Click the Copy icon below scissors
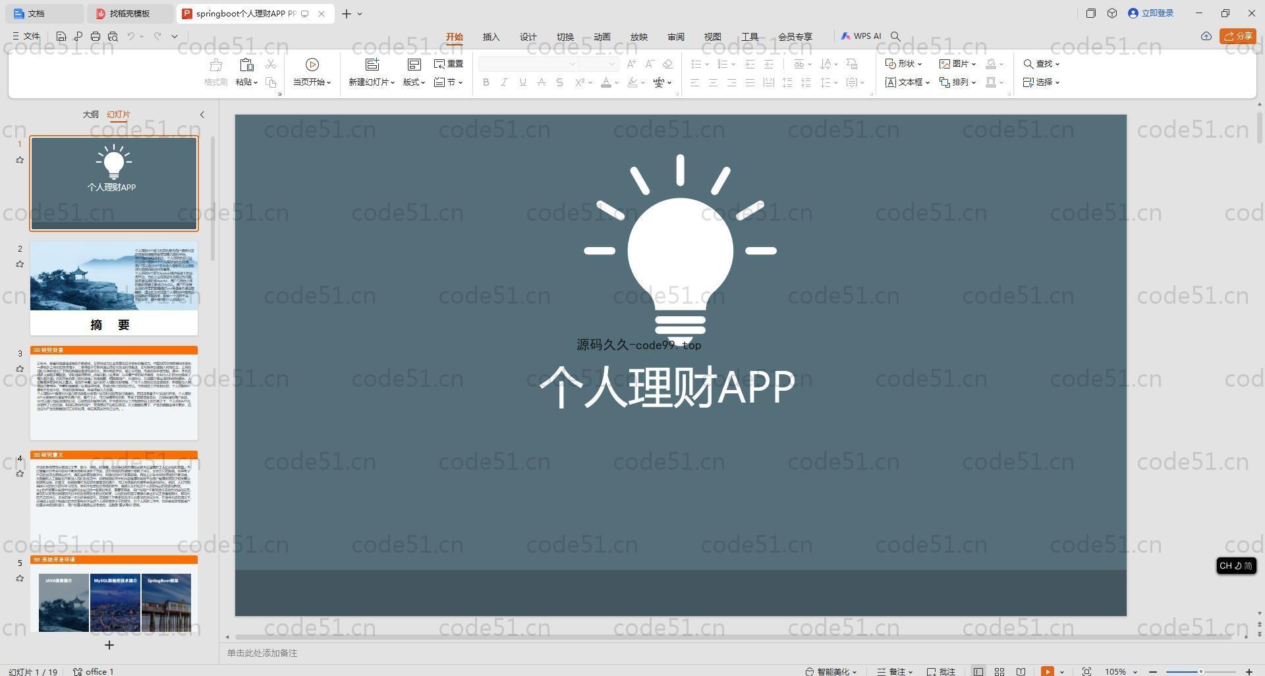 pos(271,82)
